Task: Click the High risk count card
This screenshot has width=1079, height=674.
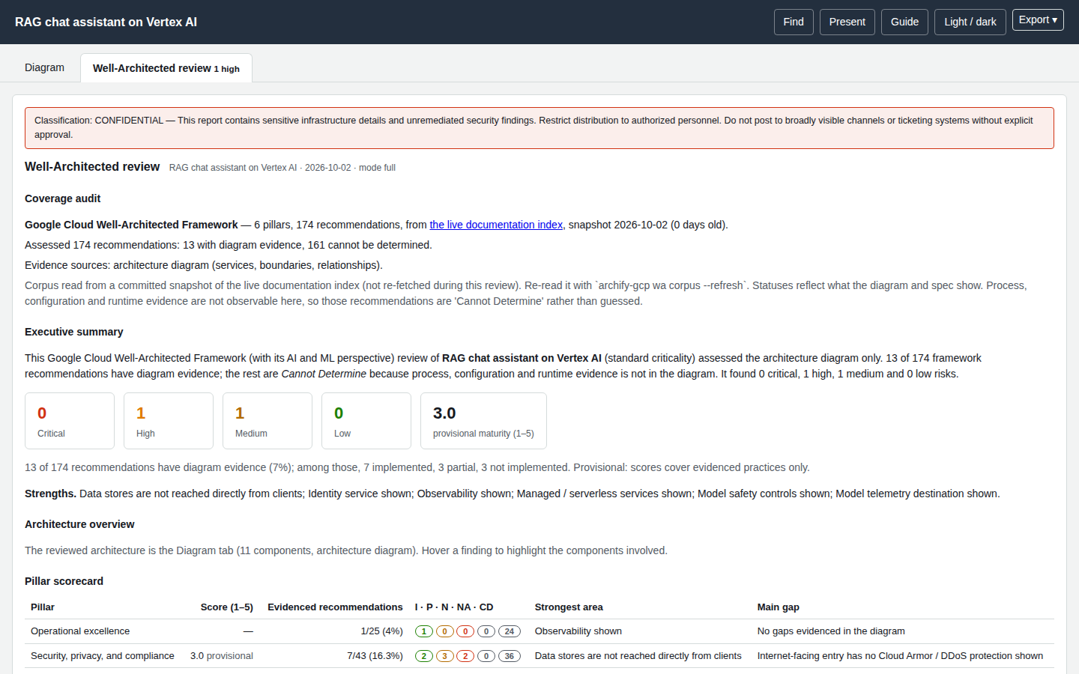Action: [x=169, y=421]
